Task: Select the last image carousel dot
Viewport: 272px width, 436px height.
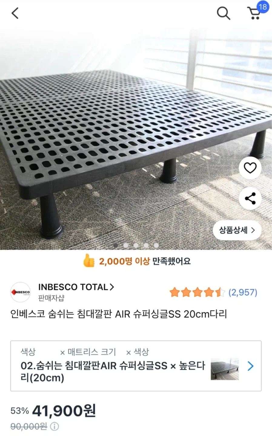Action: click(x=156, y=245)
